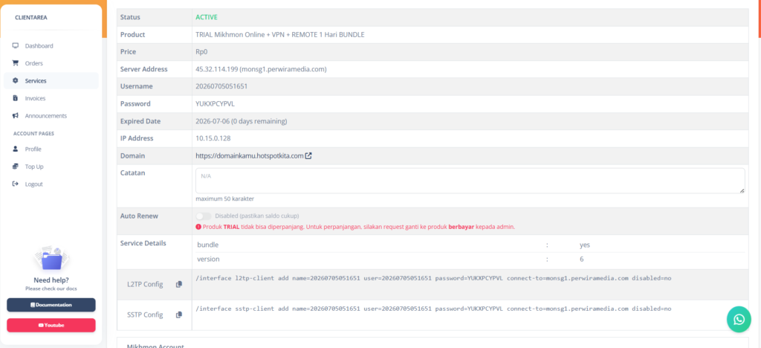Select the Services gear icon
The width and height of the screenshot is (761, 348).
tap(15, 80)
